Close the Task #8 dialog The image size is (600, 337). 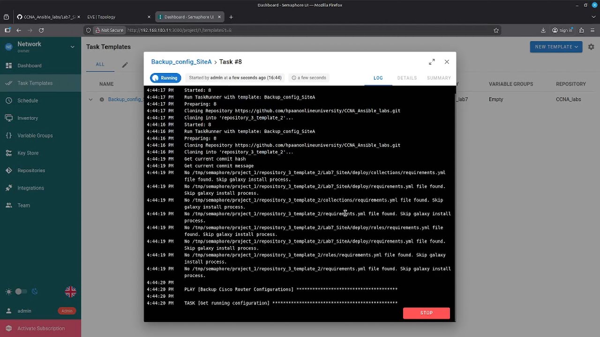tap(447, 62)
